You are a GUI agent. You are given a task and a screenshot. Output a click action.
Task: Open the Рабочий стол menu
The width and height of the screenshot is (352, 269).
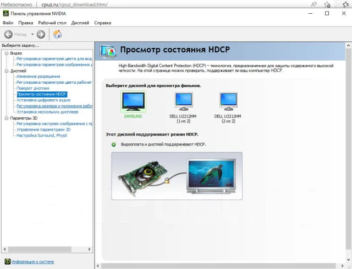pos(52,23)
